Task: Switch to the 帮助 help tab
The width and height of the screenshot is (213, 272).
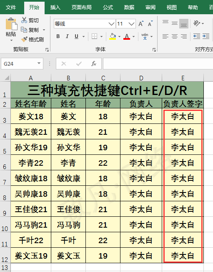Action: click(x=193, y=7)
